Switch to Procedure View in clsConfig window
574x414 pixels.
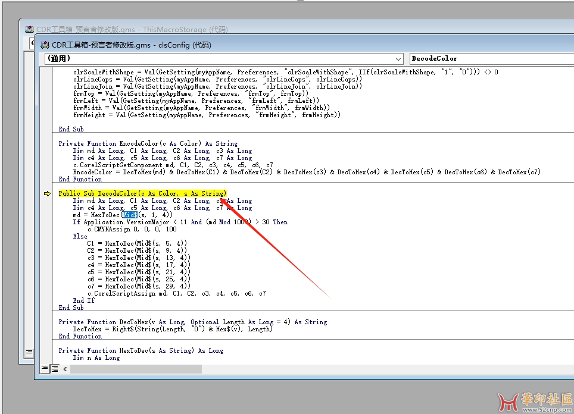coord(44,368)
